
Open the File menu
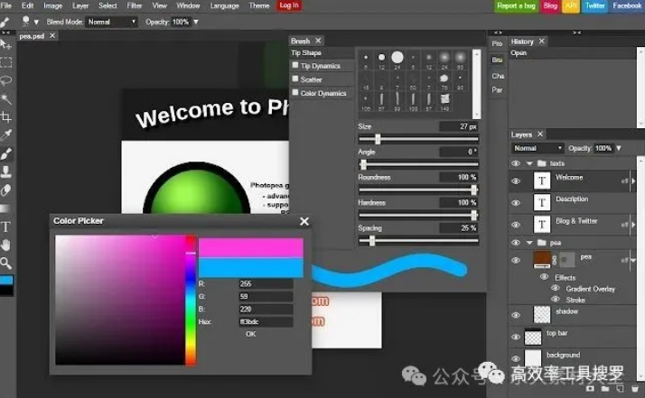pos(6,5)
